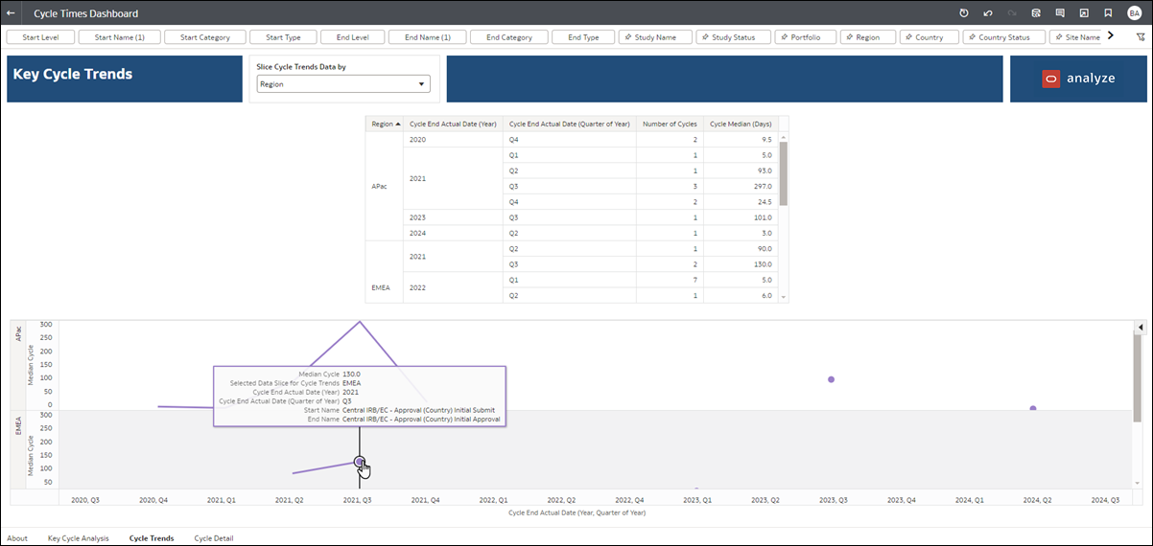Click the pin icon on Portfolio filter
1153x546 pixels.
(783, 37)
